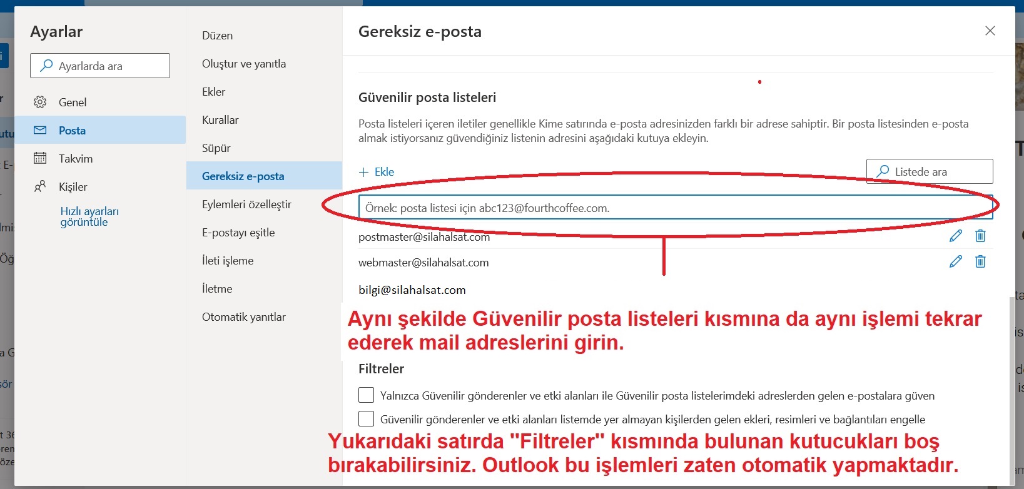Click the edit pencil icon for postmaster@silahalsat.com
1024x489 pixels.
coord(955,236)
